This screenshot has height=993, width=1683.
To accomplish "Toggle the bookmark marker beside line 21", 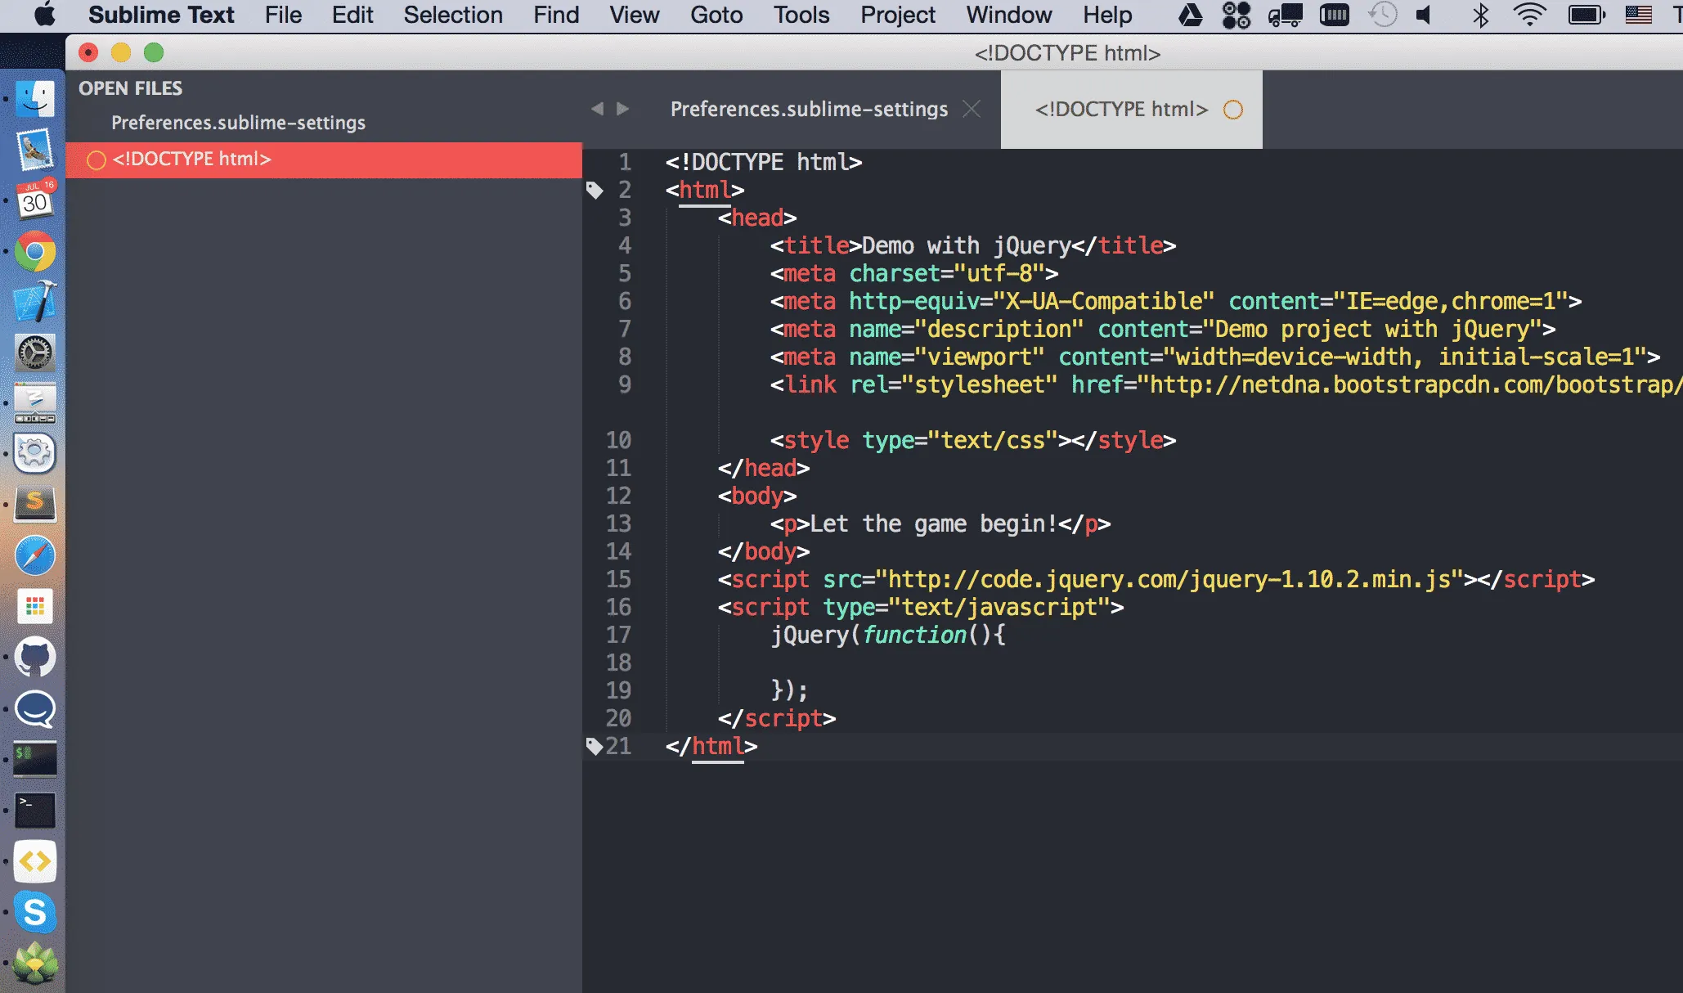I will pos(595,745).
